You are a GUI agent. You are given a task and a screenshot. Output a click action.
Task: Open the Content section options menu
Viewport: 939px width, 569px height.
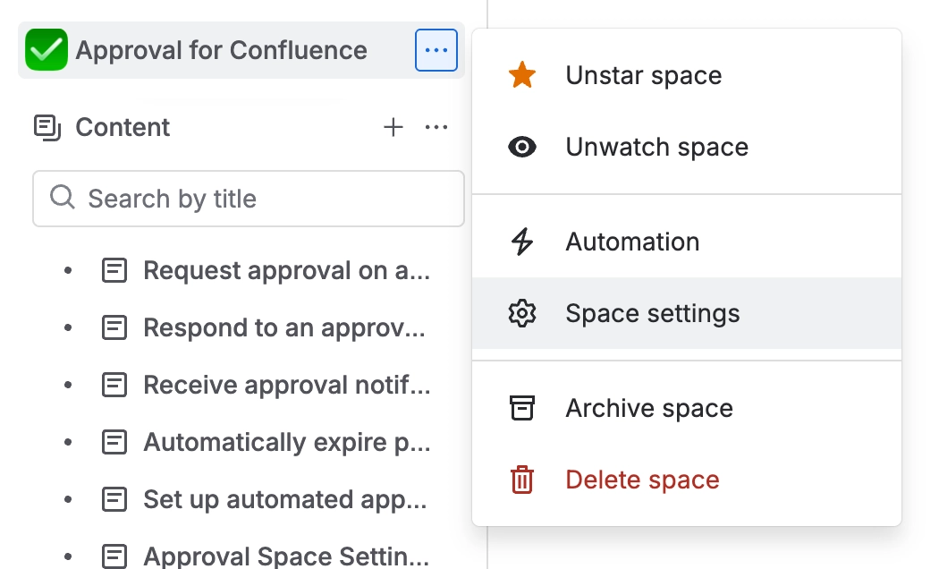pyautogui.click(x=436, y=127)
